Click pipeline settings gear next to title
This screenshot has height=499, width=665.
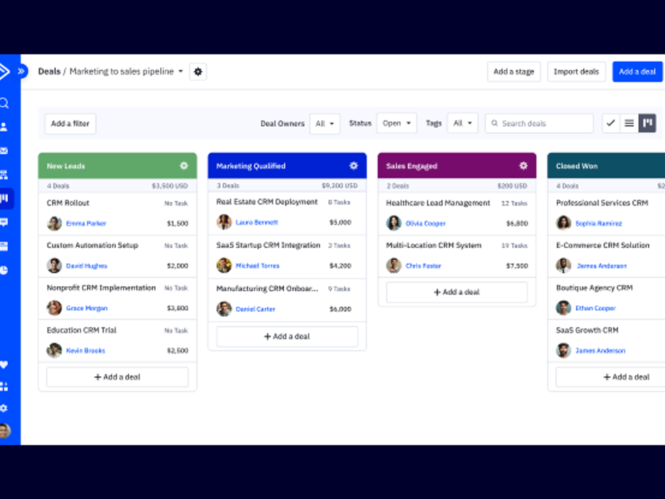[x=198, y=72]
